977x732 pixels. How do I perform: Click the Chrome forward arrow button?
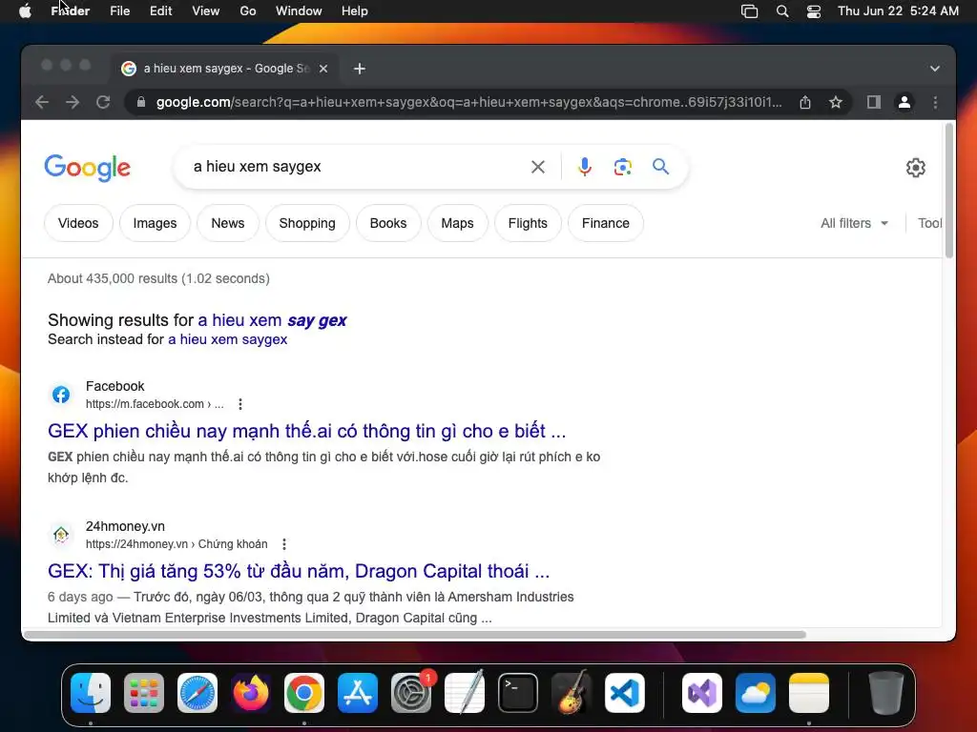tap(73, 102)
